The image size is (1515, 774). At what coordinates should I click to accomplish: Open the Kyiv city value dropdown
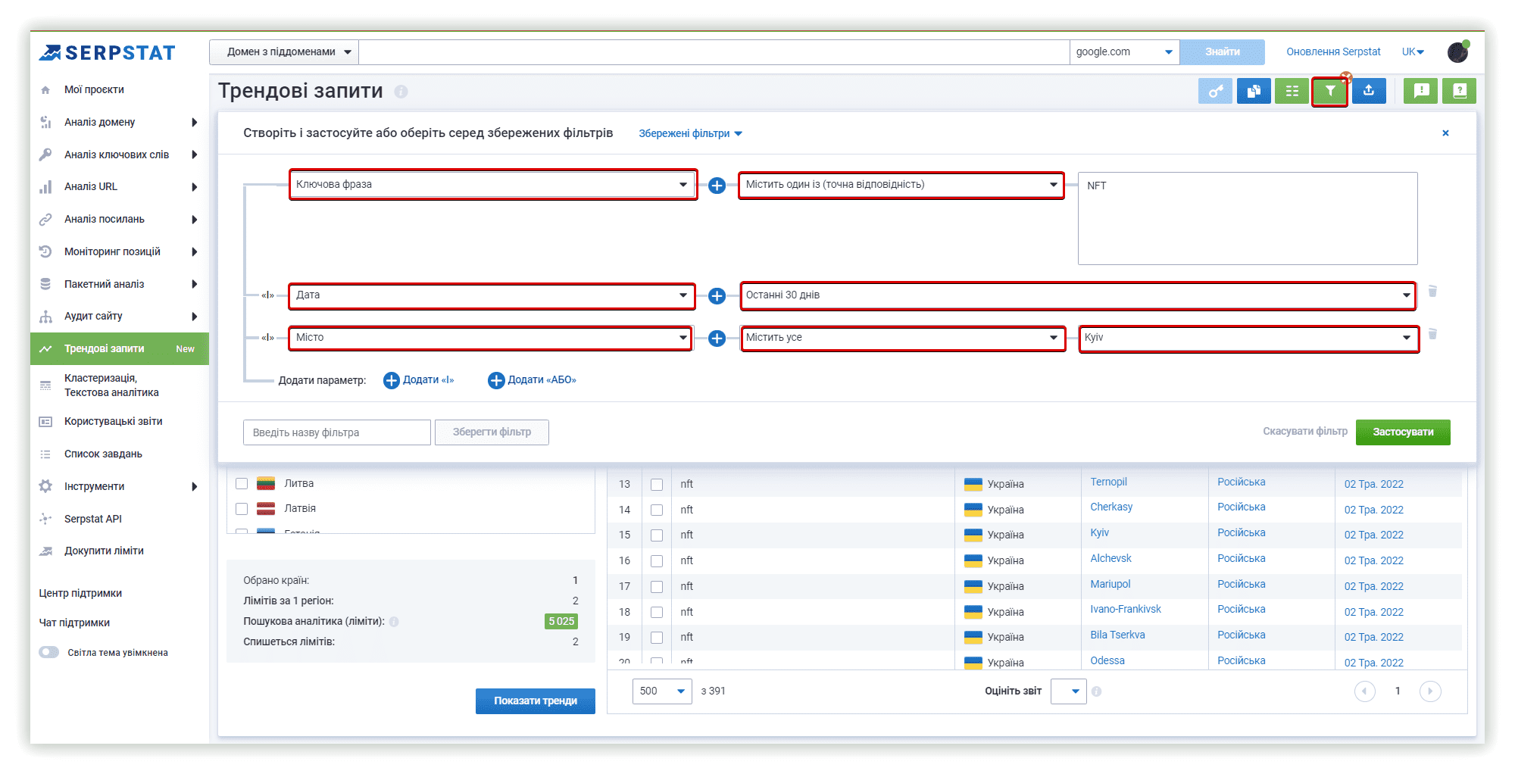click(x=1248, y=338)
